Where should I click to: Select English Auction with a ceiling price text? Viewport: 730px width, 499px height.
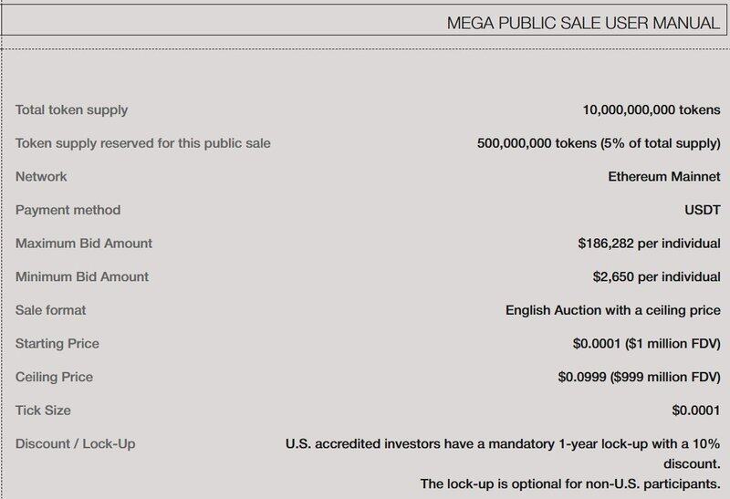(x=613, y=310)
